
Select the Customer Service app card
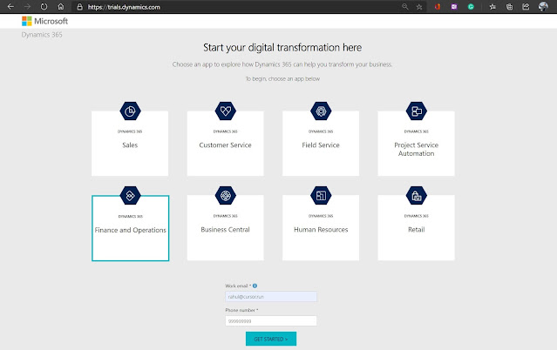(x=225, y=144)
